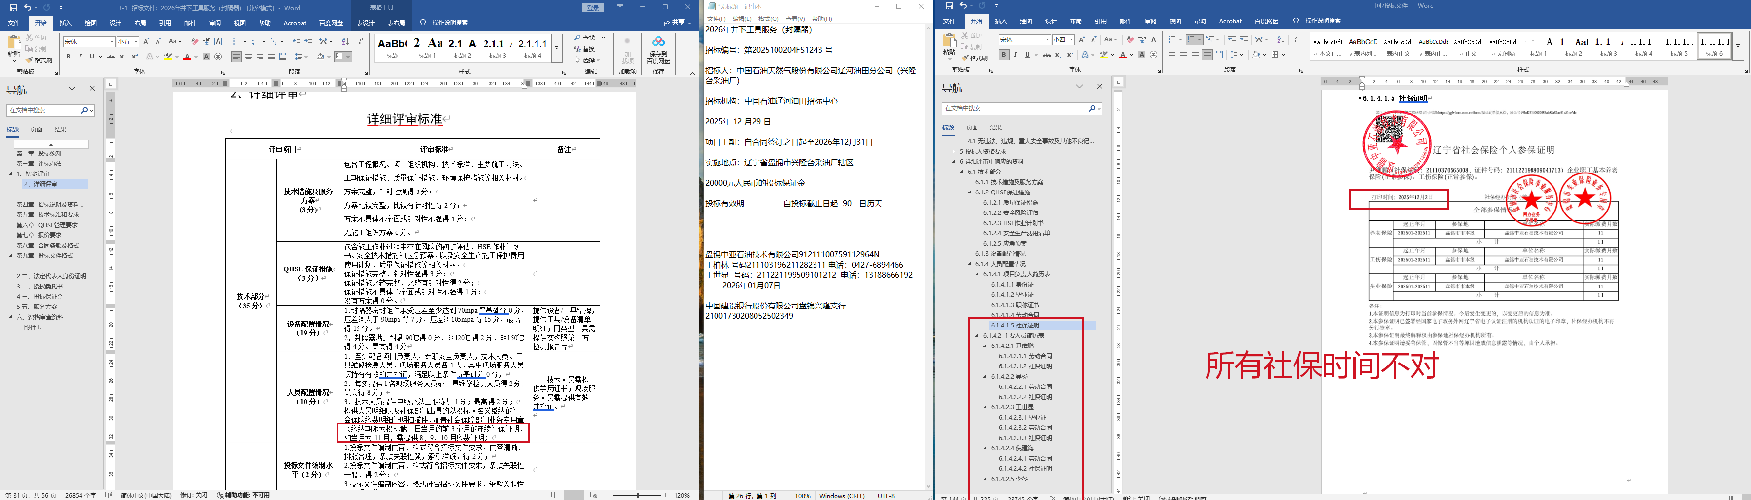Go to 第五章 技术标准和要求 heading
The width and height of the screenshot is (1751, 500).
point(48,215)
